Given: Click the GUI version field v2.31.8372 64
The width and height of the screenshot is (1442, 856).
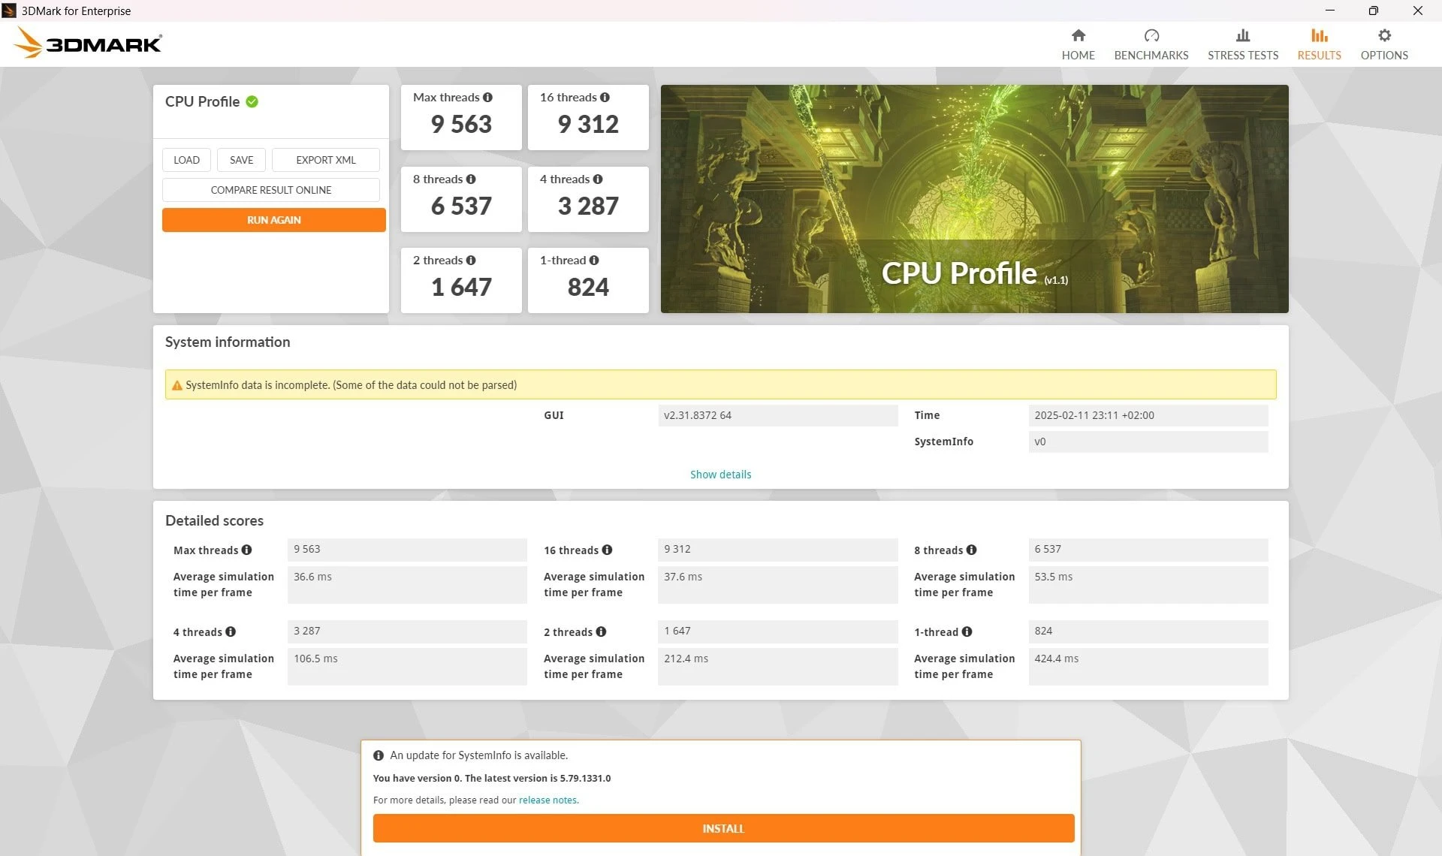Looking at the screenshot, I should coord(778,415).
